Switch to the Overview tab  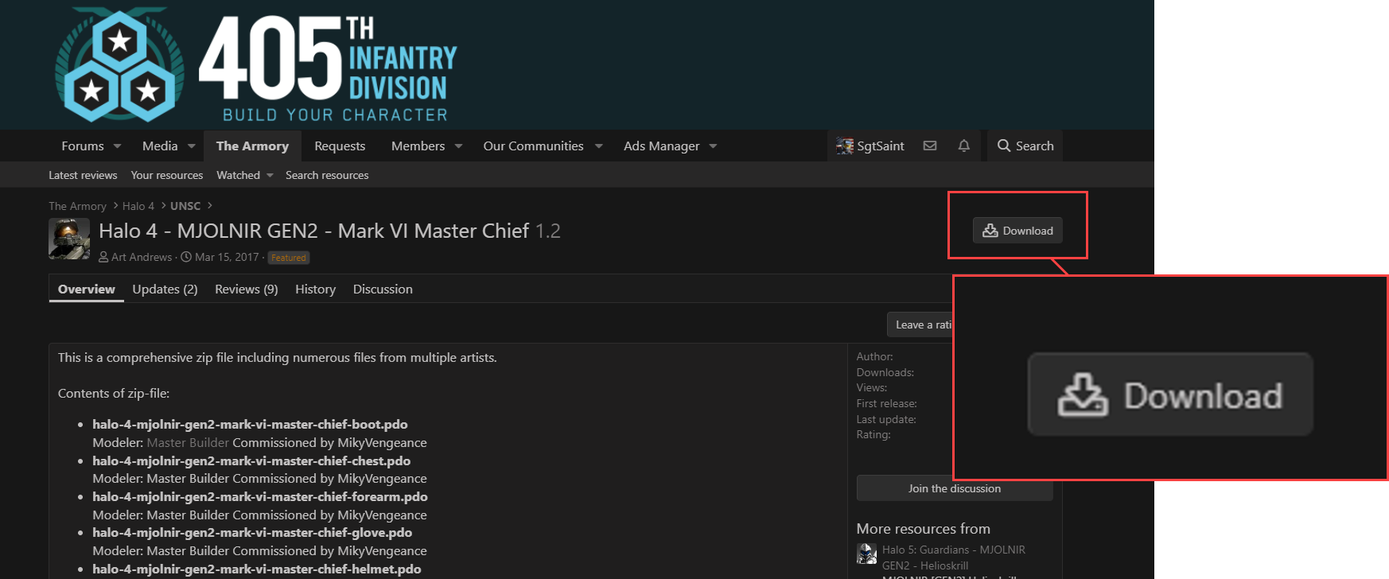(x=86, y=289)
